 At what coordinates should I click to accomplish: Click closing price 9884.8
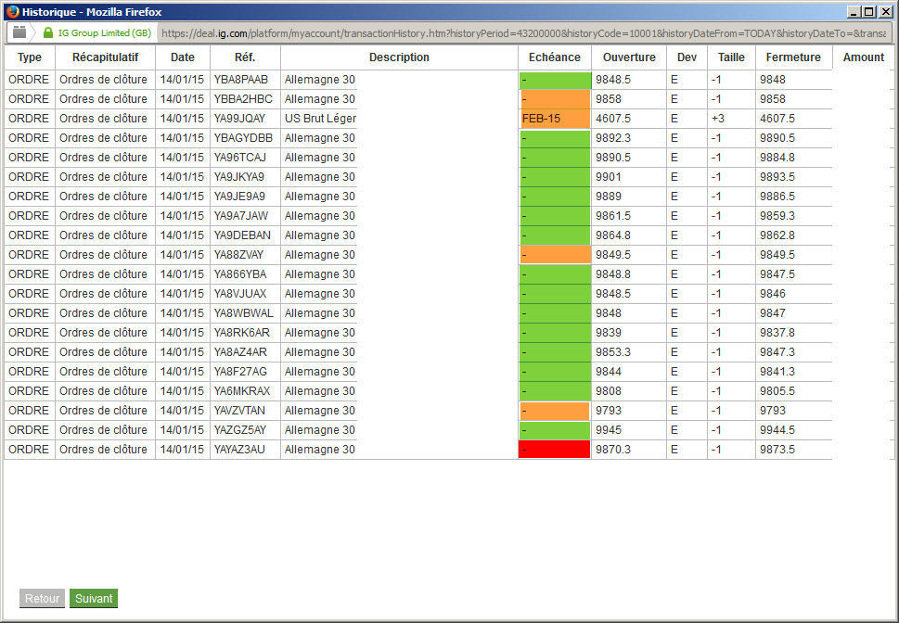[x=777, y=158]
